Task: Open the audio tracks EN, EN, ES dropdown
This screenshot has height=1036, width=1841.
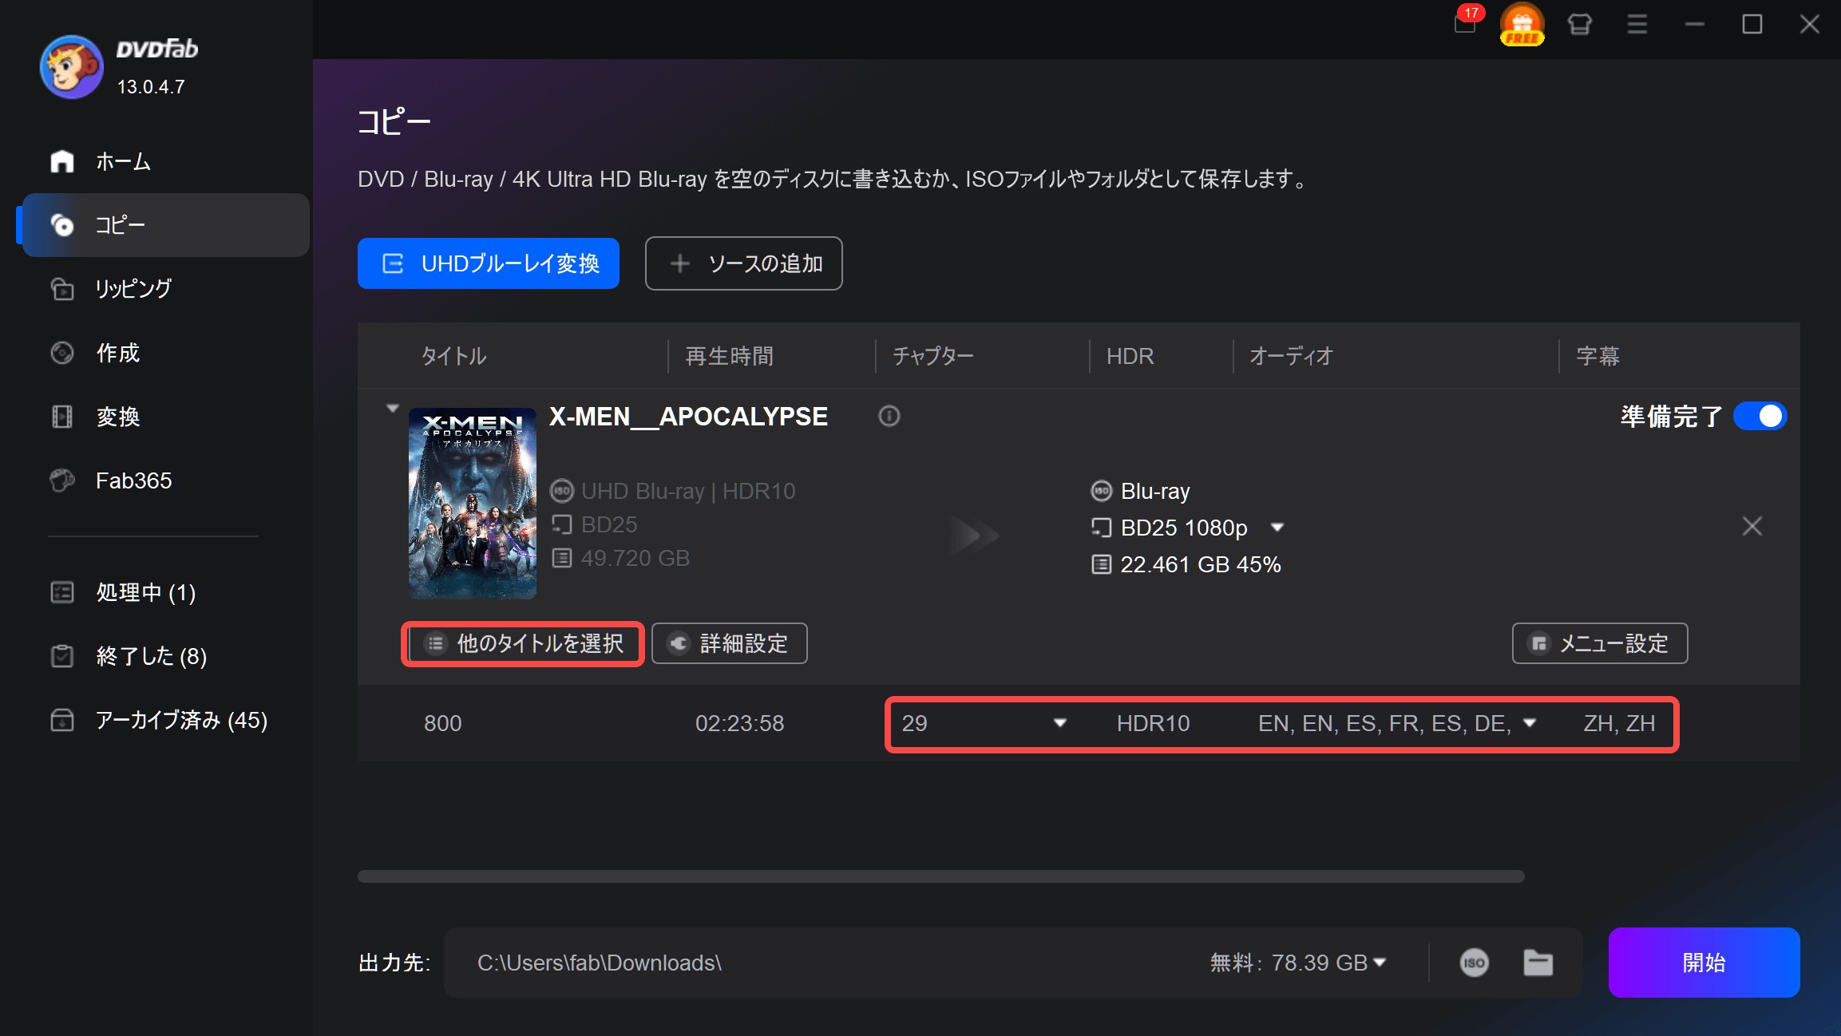Action: (x=1530, y=723)
